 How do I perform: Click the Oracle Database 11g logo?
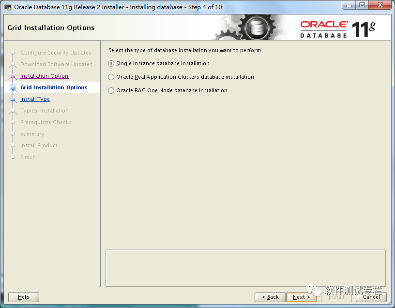pyautogui.click(x=338, y=29)
